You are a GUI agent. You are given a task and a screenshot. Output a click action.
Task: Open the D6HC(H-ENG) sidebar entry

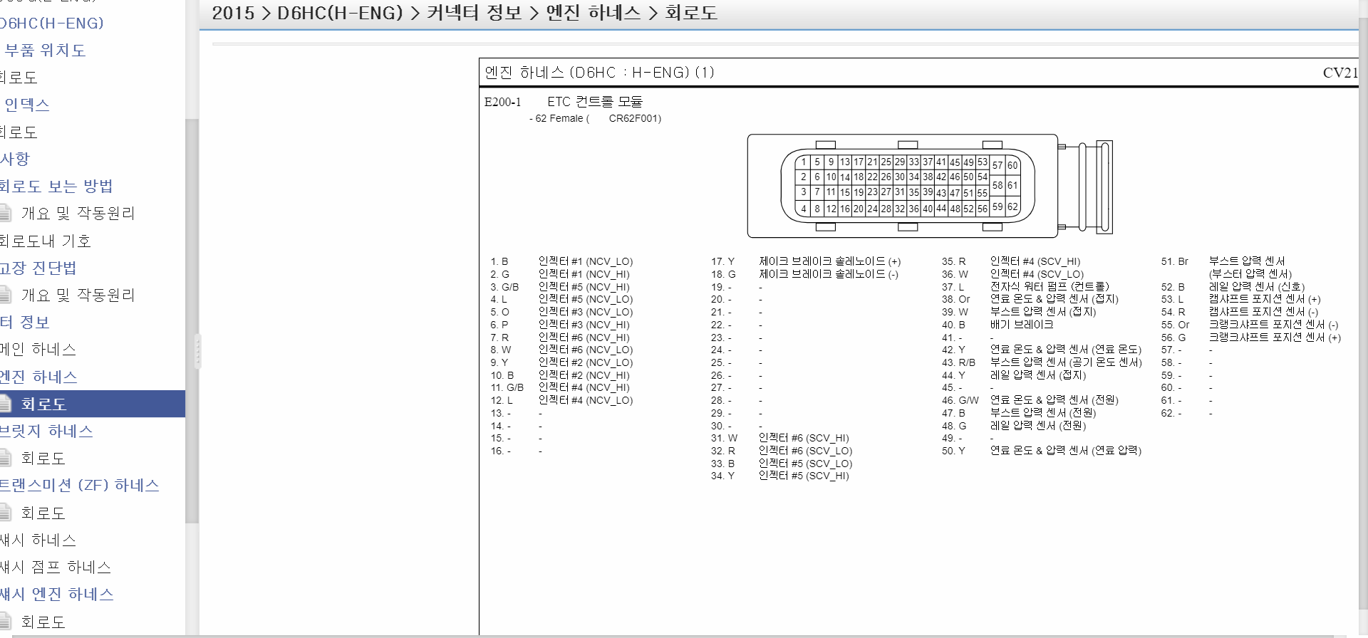[51, 23]
